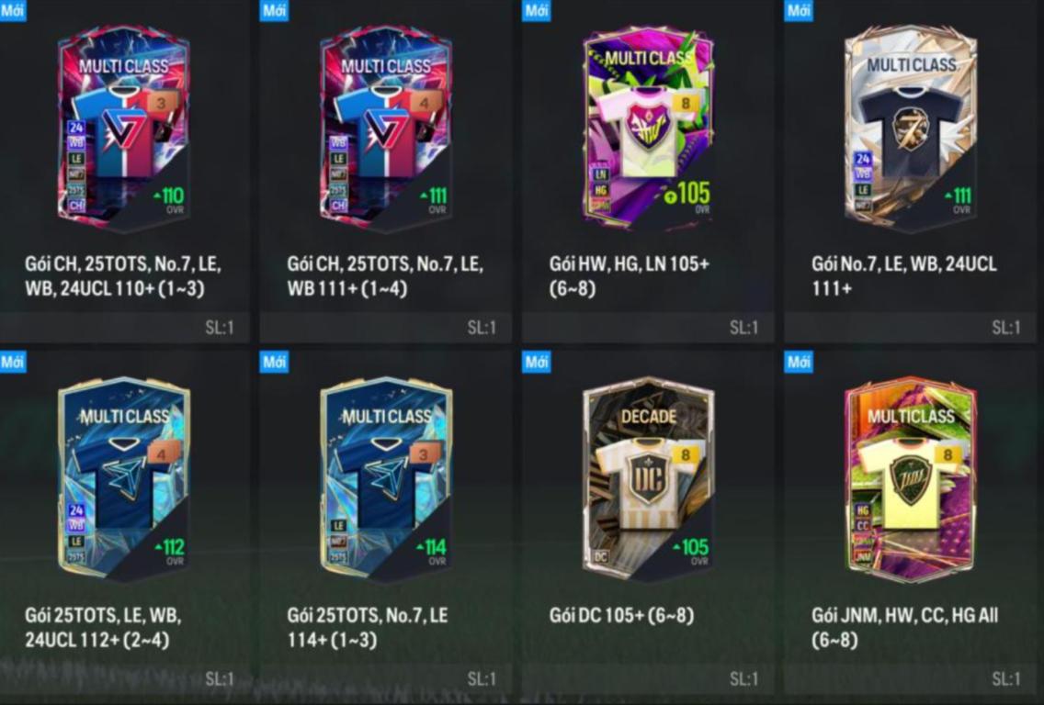Select the white-gold Multi Class 111 card
This screenshot has height=705, width=1044.
point(910,128)
